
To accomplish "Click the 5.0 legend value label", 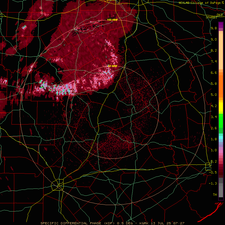I will [x=214, y=95].
